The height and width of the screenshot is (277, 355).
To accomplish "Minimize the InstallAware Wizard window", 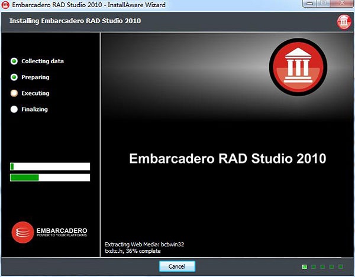I will click(x=310, y=4).
